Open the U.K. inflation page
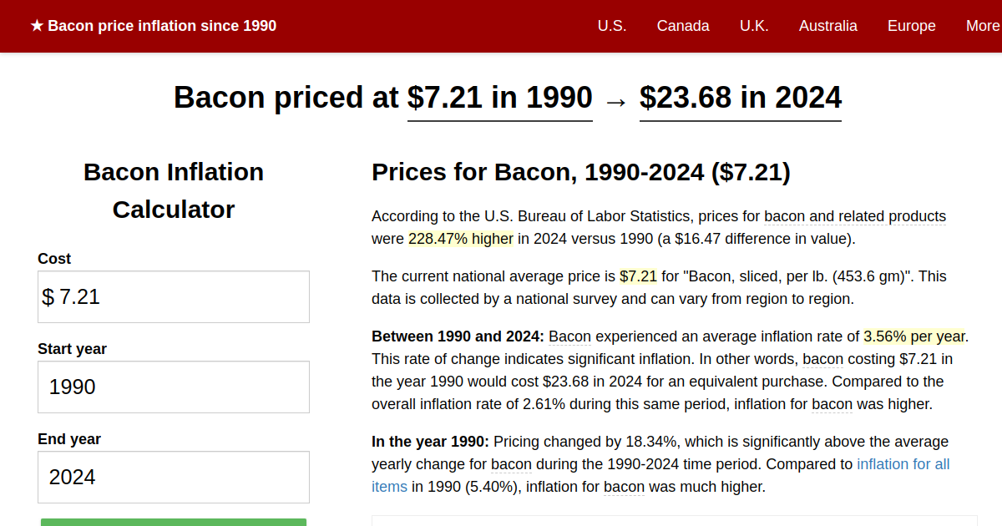 click(x=754, y=26)
